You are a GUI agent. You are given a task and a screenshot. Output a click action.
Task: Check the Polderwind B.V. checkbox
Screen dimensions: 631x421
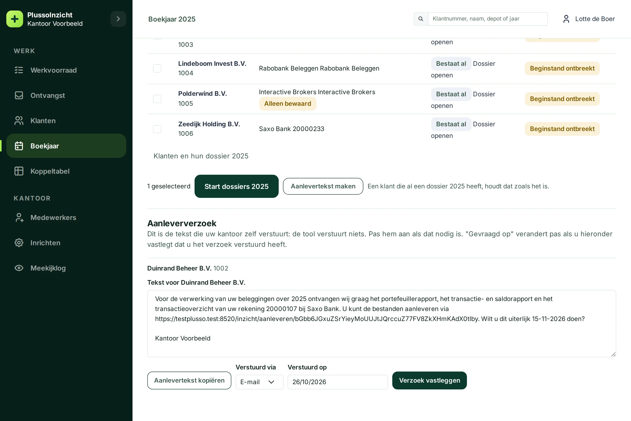[157, 99]
